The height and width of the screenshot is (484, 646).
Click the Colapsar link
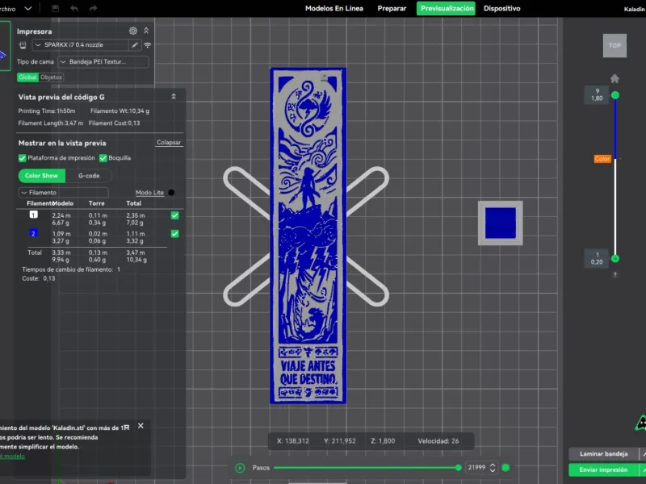(x=169, y=143)
